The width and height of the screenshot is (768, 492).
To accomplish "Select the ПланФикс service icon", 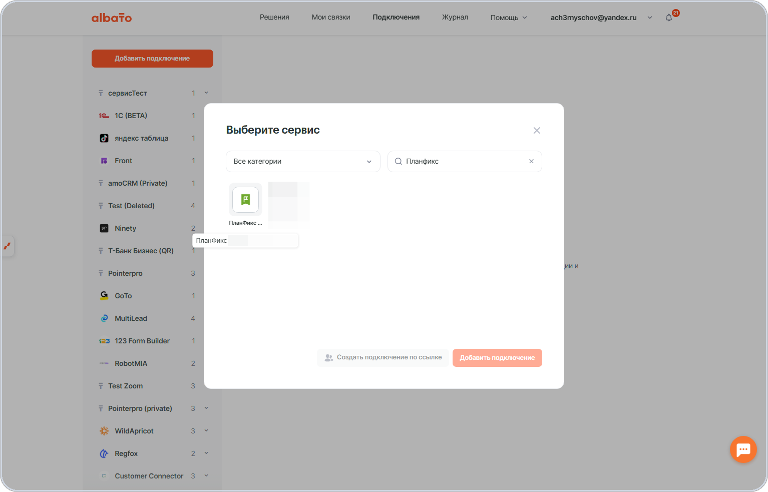I will pyautogui.click(x=245, y=200).
